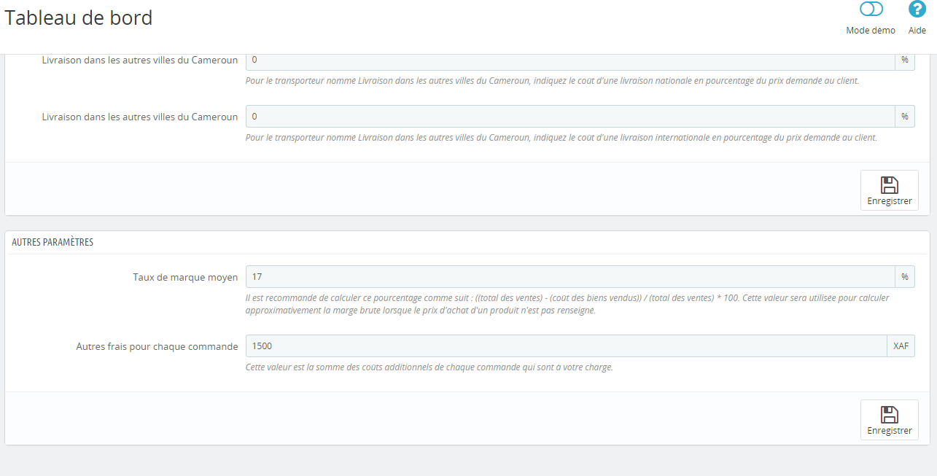Click the Tableau de bord page title
The width and height of the screenshot is (937, 476).
pos(79,18)
